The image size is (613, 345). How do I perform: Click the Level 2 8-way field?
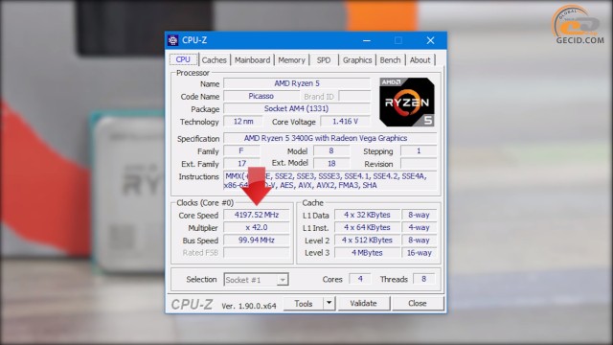pos(419,240)
